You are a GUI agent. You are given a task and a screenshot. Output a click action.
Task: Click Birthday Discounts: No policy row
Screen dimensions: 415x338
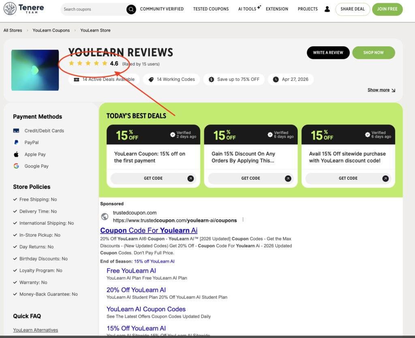click(x=40, y=259)
